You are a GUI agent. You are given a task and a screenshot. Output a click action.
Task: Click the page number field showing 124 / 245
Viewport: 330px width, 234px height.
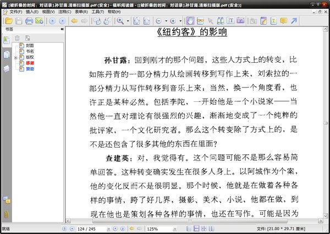87,228
